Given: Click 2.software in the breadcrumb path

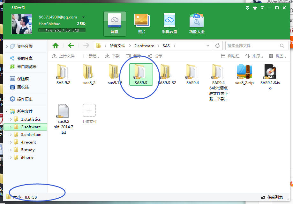Looking at the screenshot, I should click(144, 46).
